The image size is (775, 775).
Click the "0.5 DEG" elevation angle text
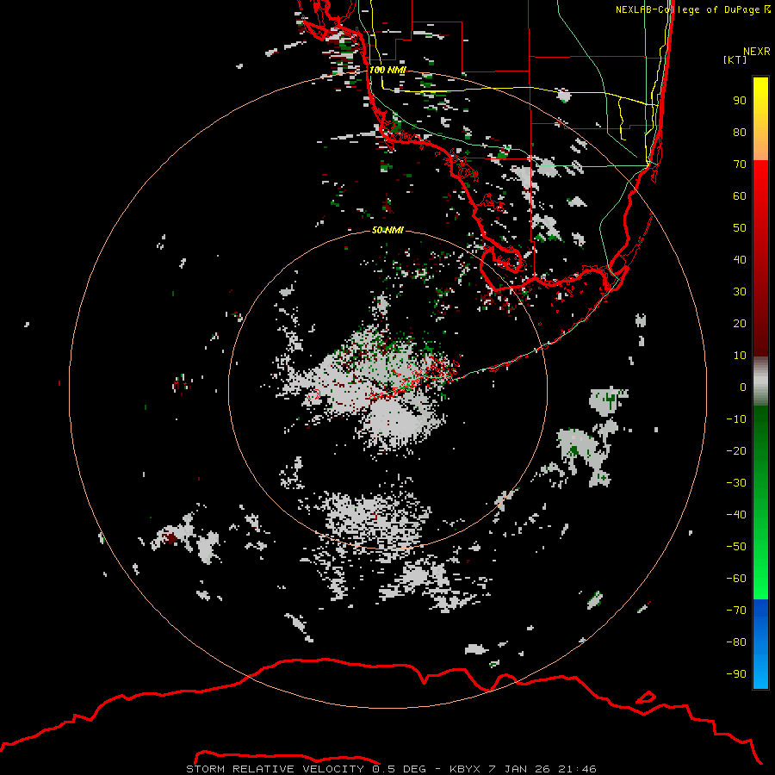pos(399,769)
